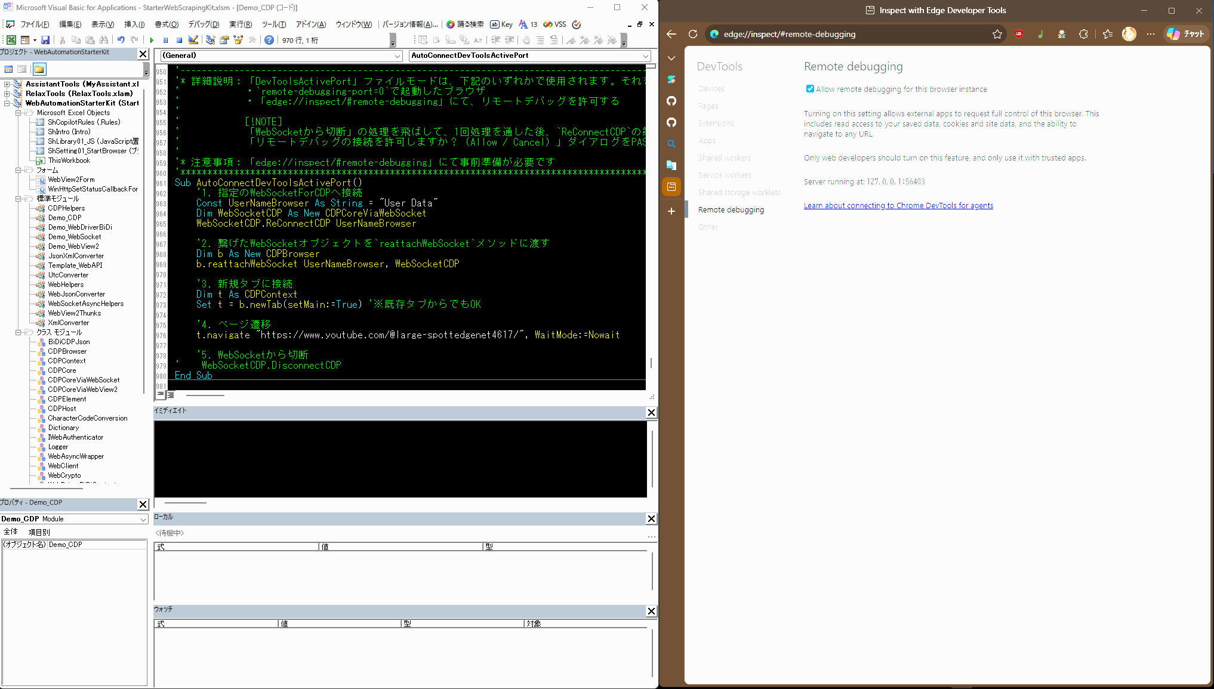1214x689 pixels.
Task: Click the View Microsoft Excel icon in VBA toolbar
Action: tap(11, 40)
